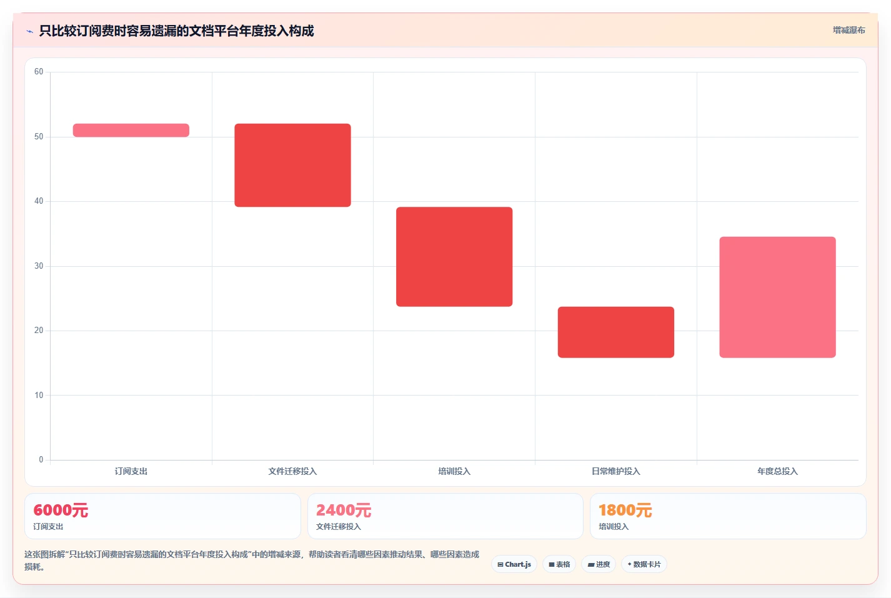Screen dimensions: 891x598
Task: Click the Chart.js tag chip
Action: tap(514, 564)
